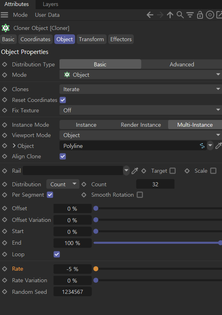This screenshot has width=222, height=315.
Task: Open the Clones Iterate dropdown
Action: 141,89
